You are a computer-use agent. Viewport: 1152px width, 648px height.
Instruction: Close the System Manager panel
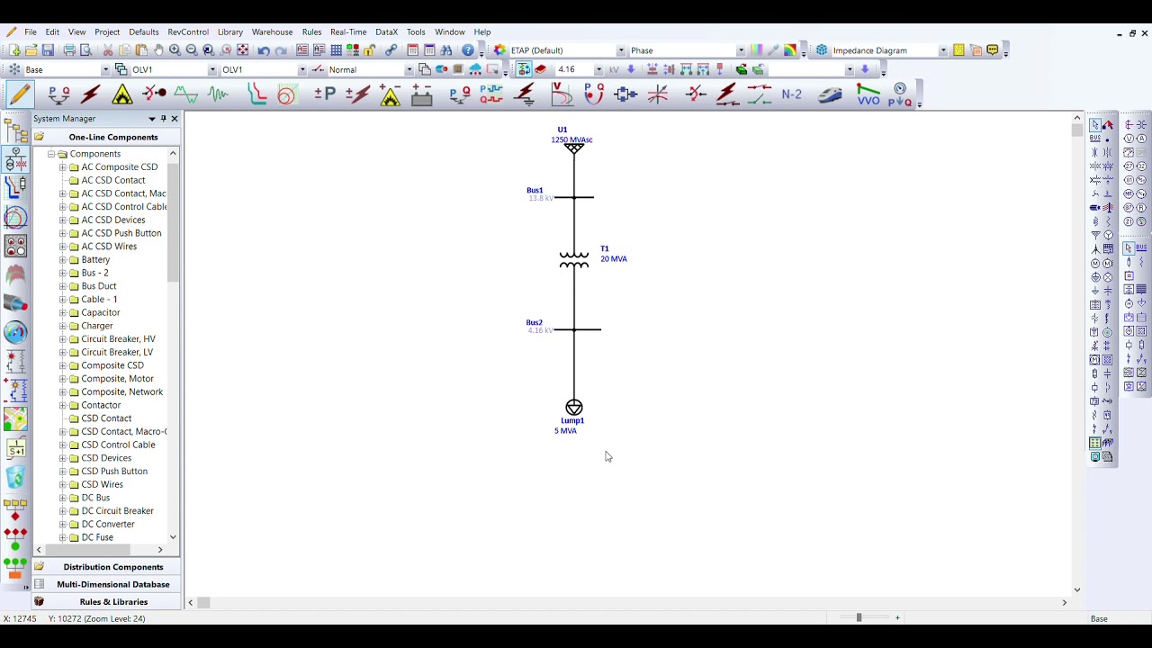[x=175, y=119]
